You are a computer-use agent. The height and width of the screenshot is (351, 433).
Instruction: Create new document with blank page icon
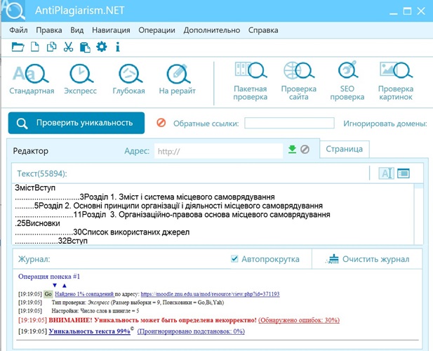[35, 47]
